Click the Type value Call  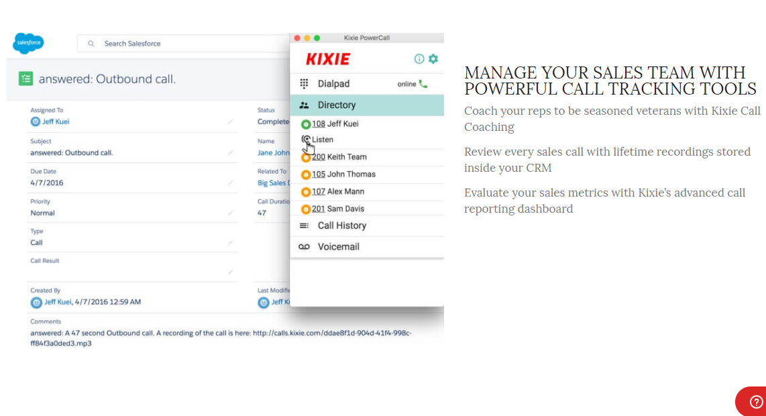37,242
